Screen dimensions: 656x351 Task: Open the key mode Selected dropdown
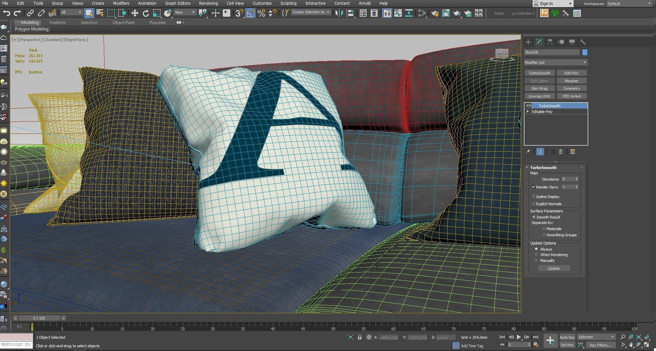596,337
